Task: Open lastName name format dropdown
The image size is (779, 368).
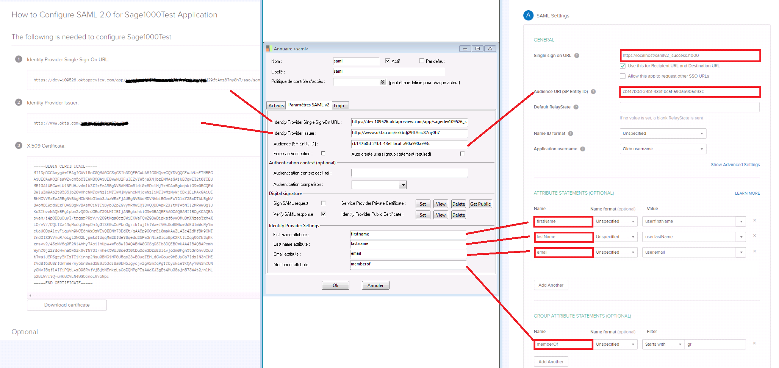Action: (615, 237)
